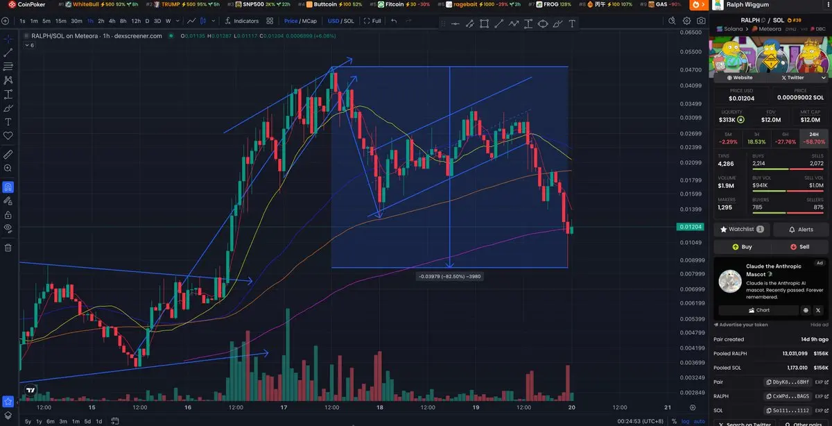Pick the brush drawing tool in sidebar
This screenshot has height=426, width=832.
[x=8, y=108]
